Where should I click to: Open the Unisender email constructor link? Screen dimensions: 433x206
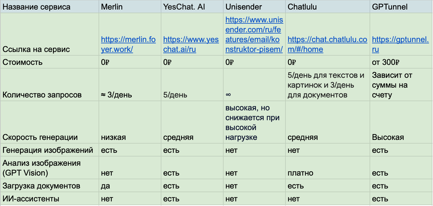[254, 35]
